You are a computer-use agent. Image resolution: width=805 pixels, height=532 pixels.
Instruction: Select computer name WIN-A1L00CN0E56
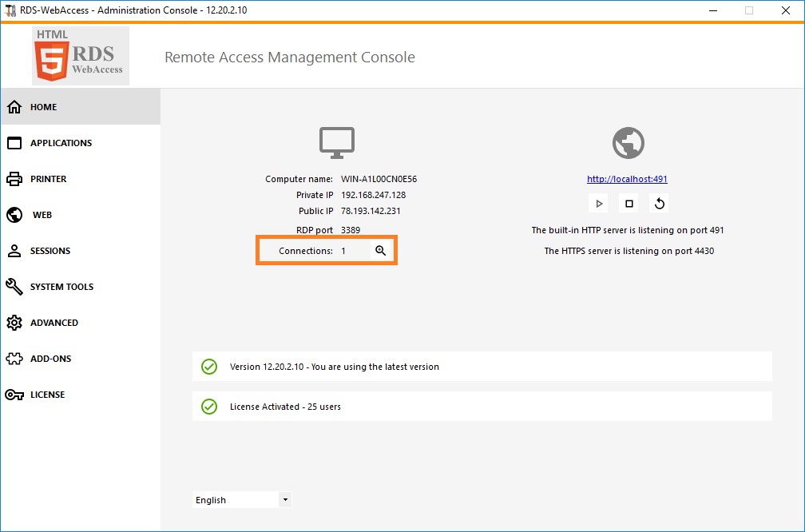coord(379,179)
